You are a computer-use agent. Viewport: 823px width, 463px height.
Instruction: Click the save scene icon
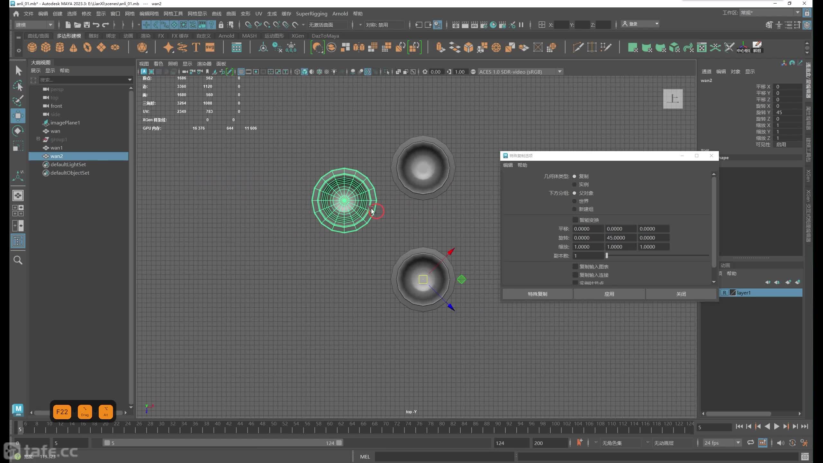click(86, 25)
